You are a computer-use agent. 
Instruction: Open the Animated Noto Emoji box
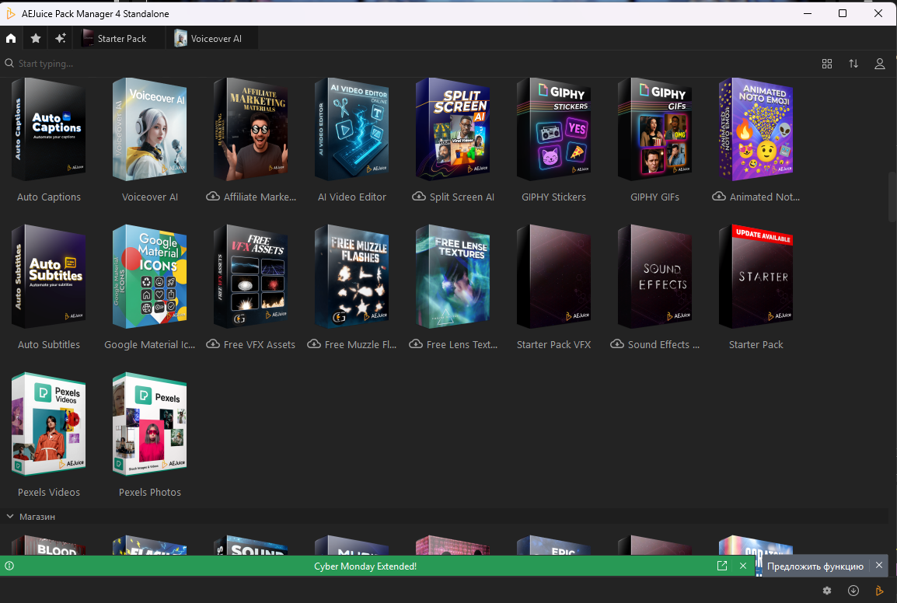(756, 129)
